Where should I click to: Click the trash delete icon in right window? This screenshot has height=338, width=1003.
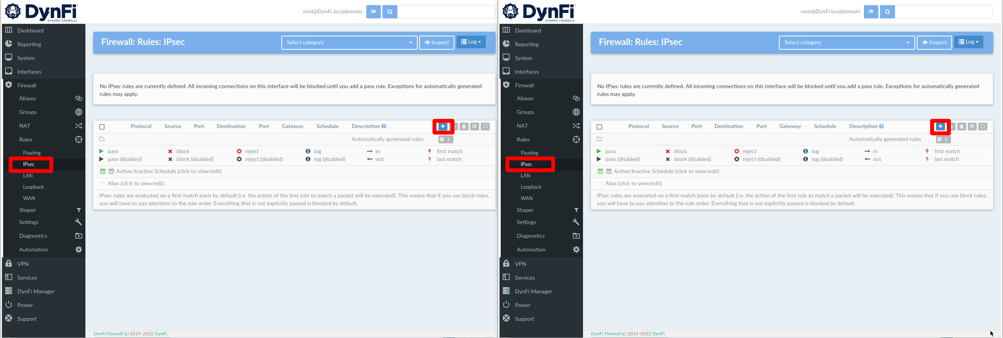[x=961, y=127]
